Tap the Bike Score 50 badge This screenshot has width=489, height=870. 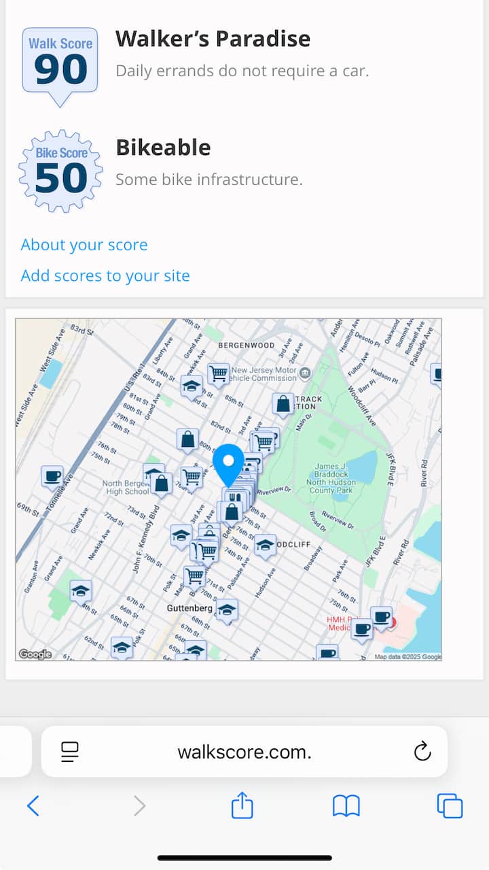click(x=60, y=171)
